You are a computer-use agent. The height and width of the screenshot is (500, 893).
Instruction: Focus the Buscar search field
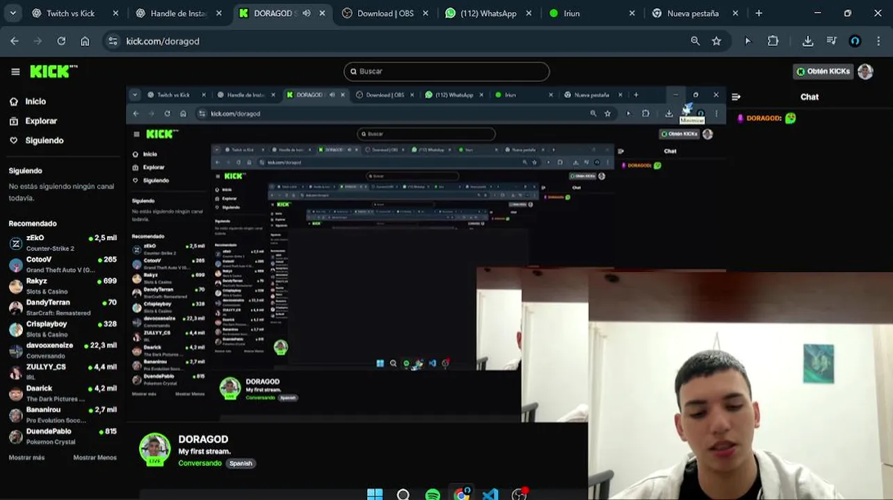coord(447,72)
